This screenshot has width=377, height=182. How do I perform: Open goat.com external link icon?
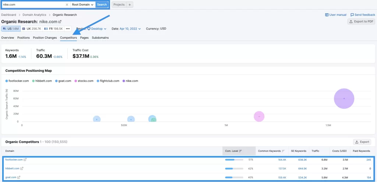point(19,178)
